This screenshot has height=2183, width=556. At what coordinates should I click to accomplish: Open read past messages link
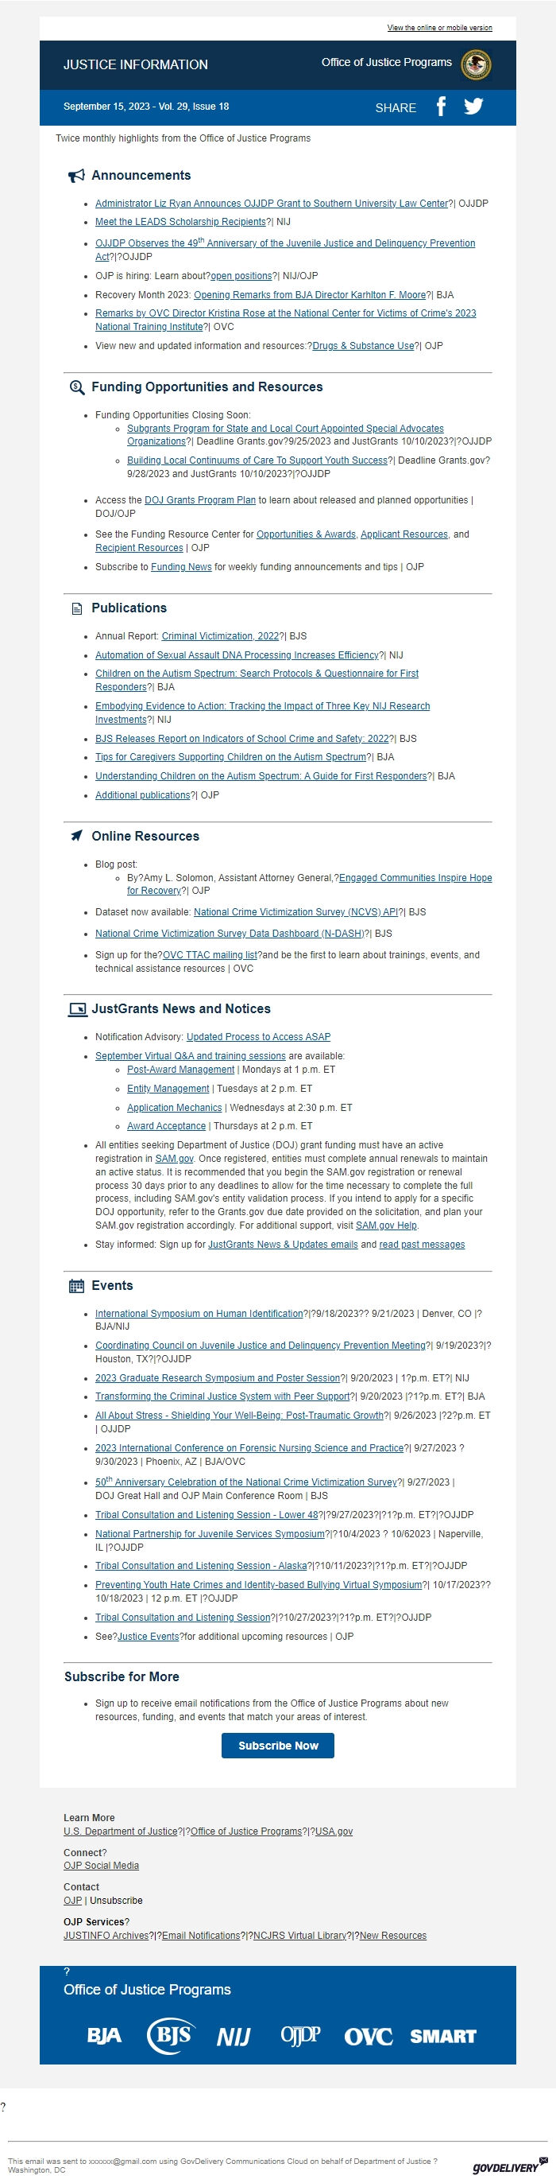click(422, 1244)
